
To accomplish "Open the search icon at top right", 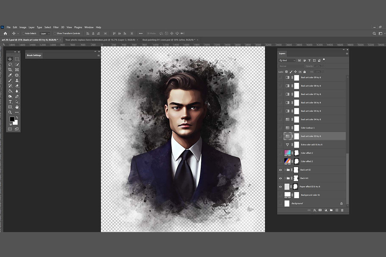I will pos(374,33).
